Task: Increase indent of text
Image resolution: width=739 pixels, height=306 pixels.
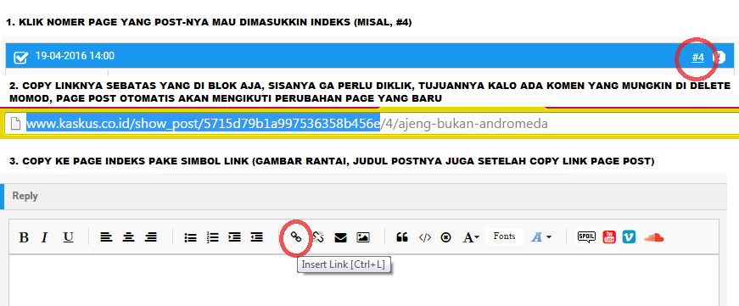Action: pos(234,237)
